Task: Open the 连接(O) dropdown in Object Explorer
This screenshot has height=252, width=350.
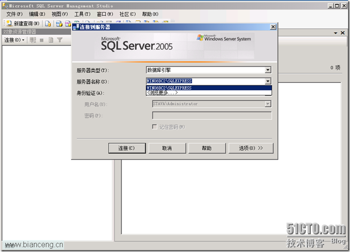Action: [x=14, y=40]
